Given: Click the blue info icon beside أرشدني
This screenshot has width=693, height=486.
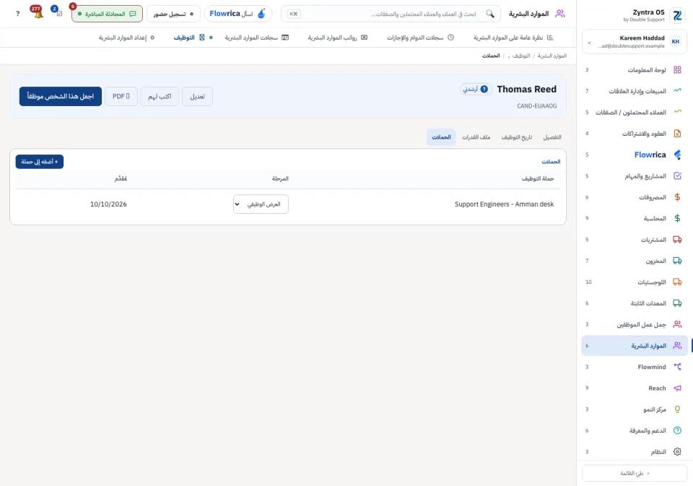Looking at the screenshot, I should pyautogui.click(x=484, y=89).
